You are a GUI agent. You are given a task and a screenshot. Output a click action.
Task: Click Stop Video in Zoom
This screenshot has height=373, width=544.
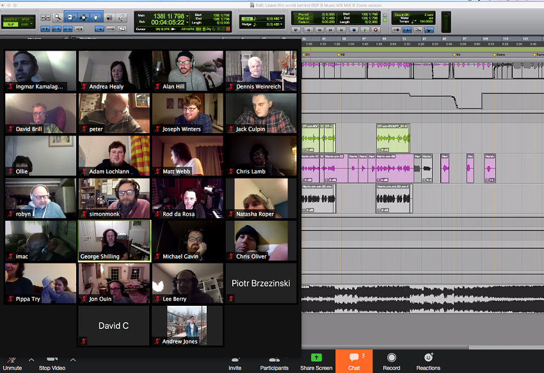[52, 363]
